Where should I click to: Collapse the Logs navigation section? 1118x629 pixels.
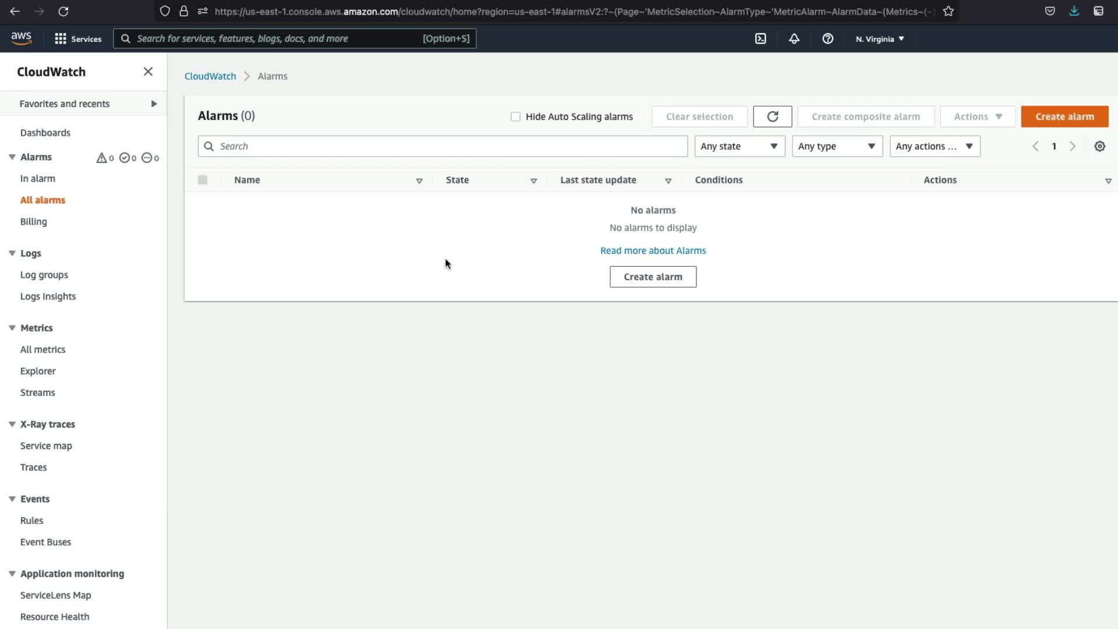tap(12, 253)
